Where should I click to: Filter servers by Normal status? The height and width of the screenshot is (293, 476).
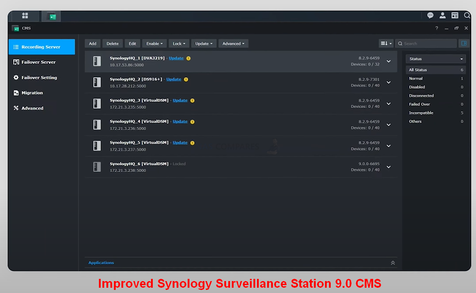[x=436, y=78]
